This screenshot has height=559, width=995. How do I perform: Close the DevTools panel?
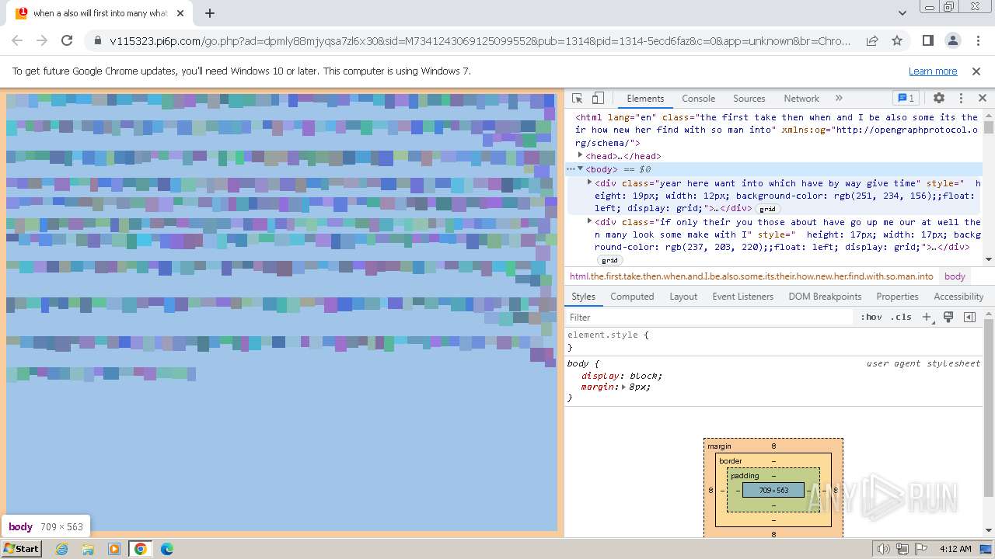[x=983, y=99]
